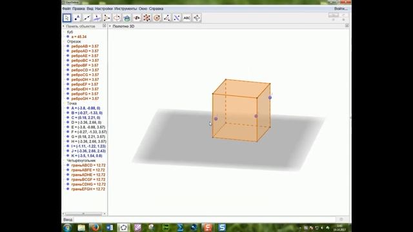Image resolution: width=413 pixels, height=232 pixels.
Task: Select the Line through two points tool
Action: (x=87, y=18)
